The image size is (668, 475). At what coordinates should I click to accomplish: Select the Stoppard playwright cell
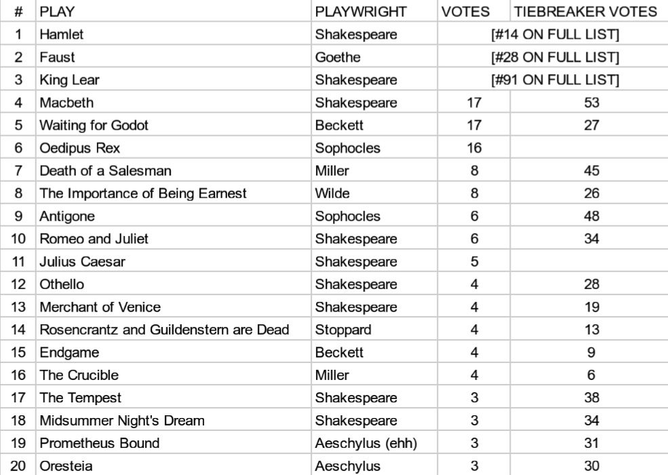pos(340,330)
